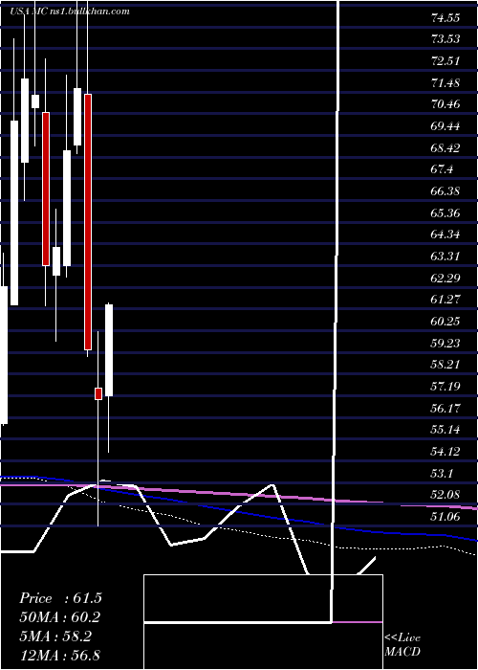The image size is (478, 670).
Task: Click the 69.44 price axis label
Action: click(445, 126)
